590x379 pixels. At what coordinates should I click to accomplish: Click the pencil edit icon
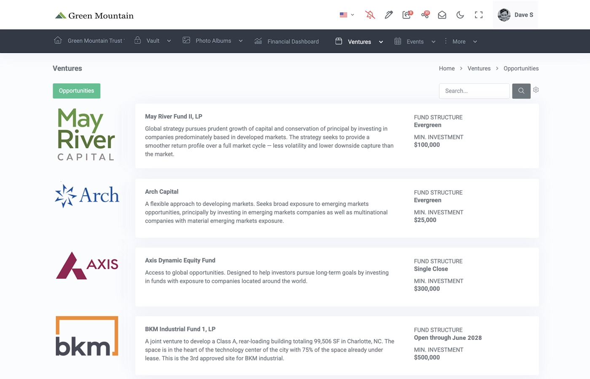(389, 15)
